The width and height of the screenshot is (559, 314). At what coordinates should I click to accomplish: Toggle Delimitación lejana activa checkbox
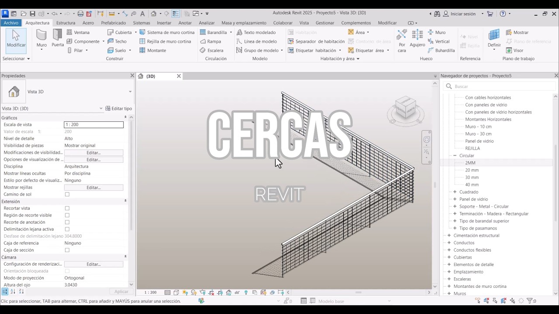pyautogui.click(x=67, y=229)
